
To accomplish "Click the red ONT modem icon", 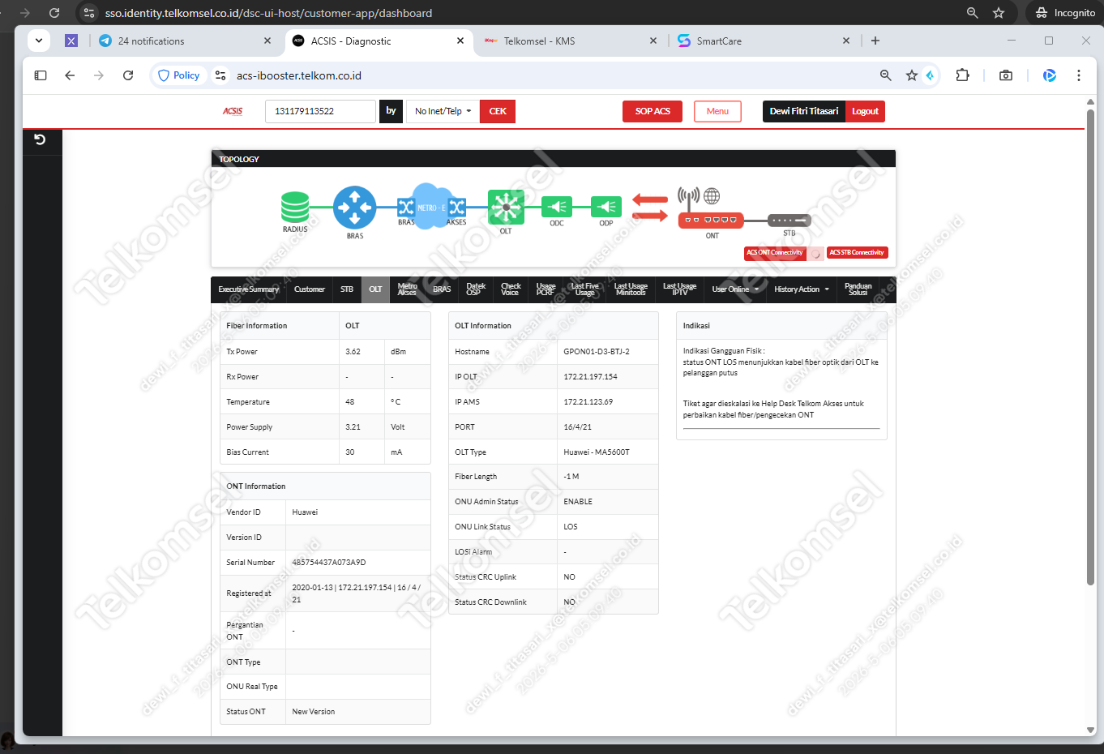I will coord(711,220).
